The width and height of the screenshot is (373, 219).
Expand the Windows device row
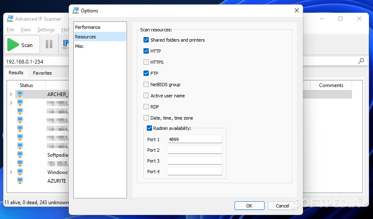coord(11,172)
